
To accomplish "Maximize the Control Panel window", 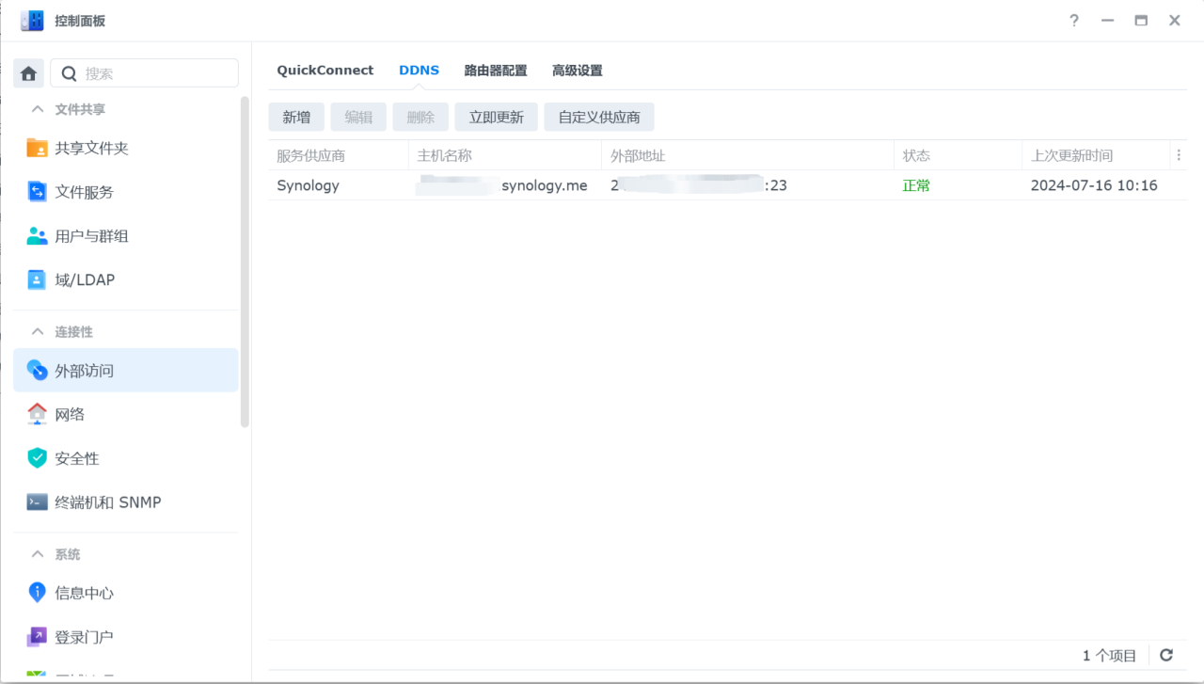I will point(1141,21).
